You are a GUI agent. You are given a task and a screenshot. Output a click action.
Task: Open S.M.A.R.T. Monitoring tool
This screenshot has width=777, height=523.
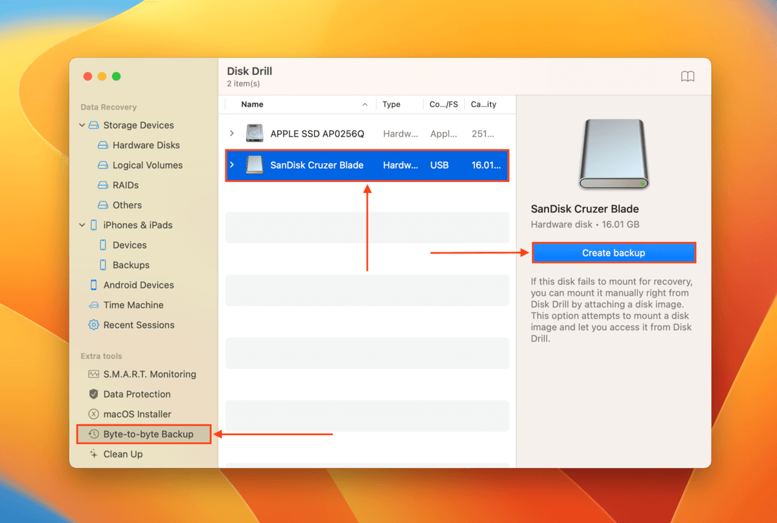point(150,374)
